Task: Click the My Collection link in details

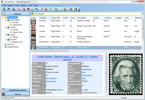Action: [51, 78]
